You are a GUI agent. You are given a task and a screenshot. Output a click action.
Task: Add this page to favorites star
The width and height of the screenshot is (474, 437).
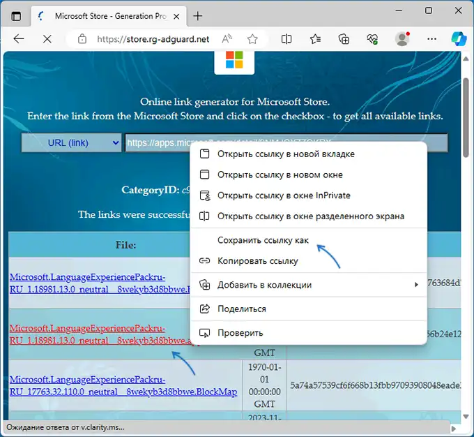252,39
